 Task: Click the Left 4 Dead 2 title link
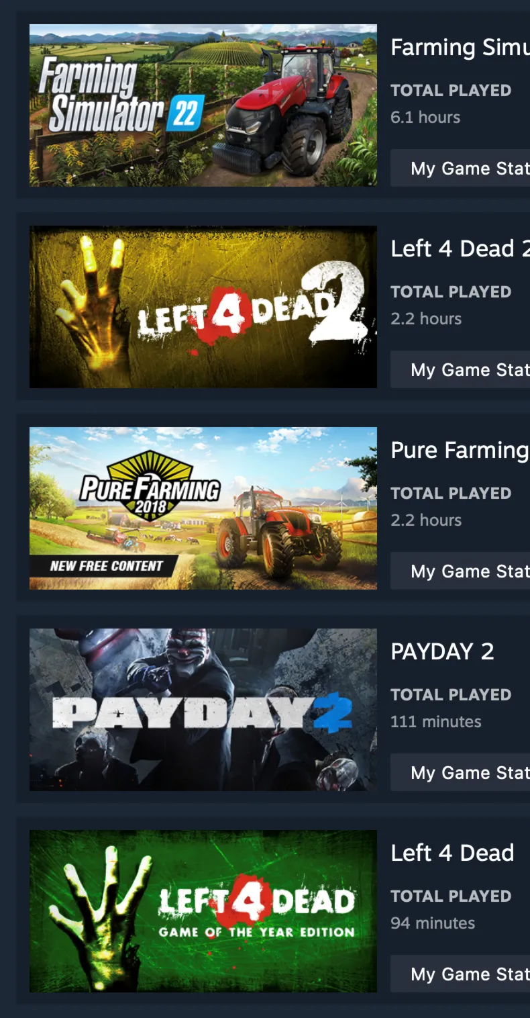[x=460, y=248]
